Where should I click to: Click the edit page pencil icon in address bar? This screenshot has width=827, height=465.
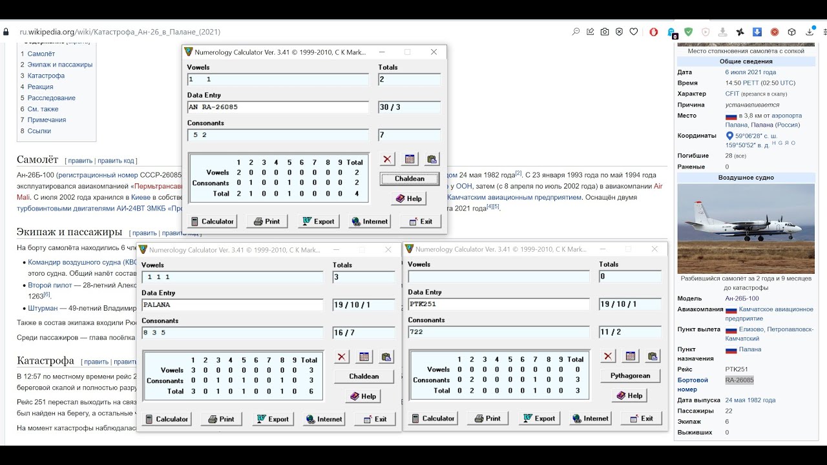tap(591, 32)
